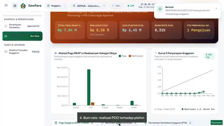Toggle Realisasi s.d. Bulan Ini legend
224x126 pixels.
click(198, 109)
